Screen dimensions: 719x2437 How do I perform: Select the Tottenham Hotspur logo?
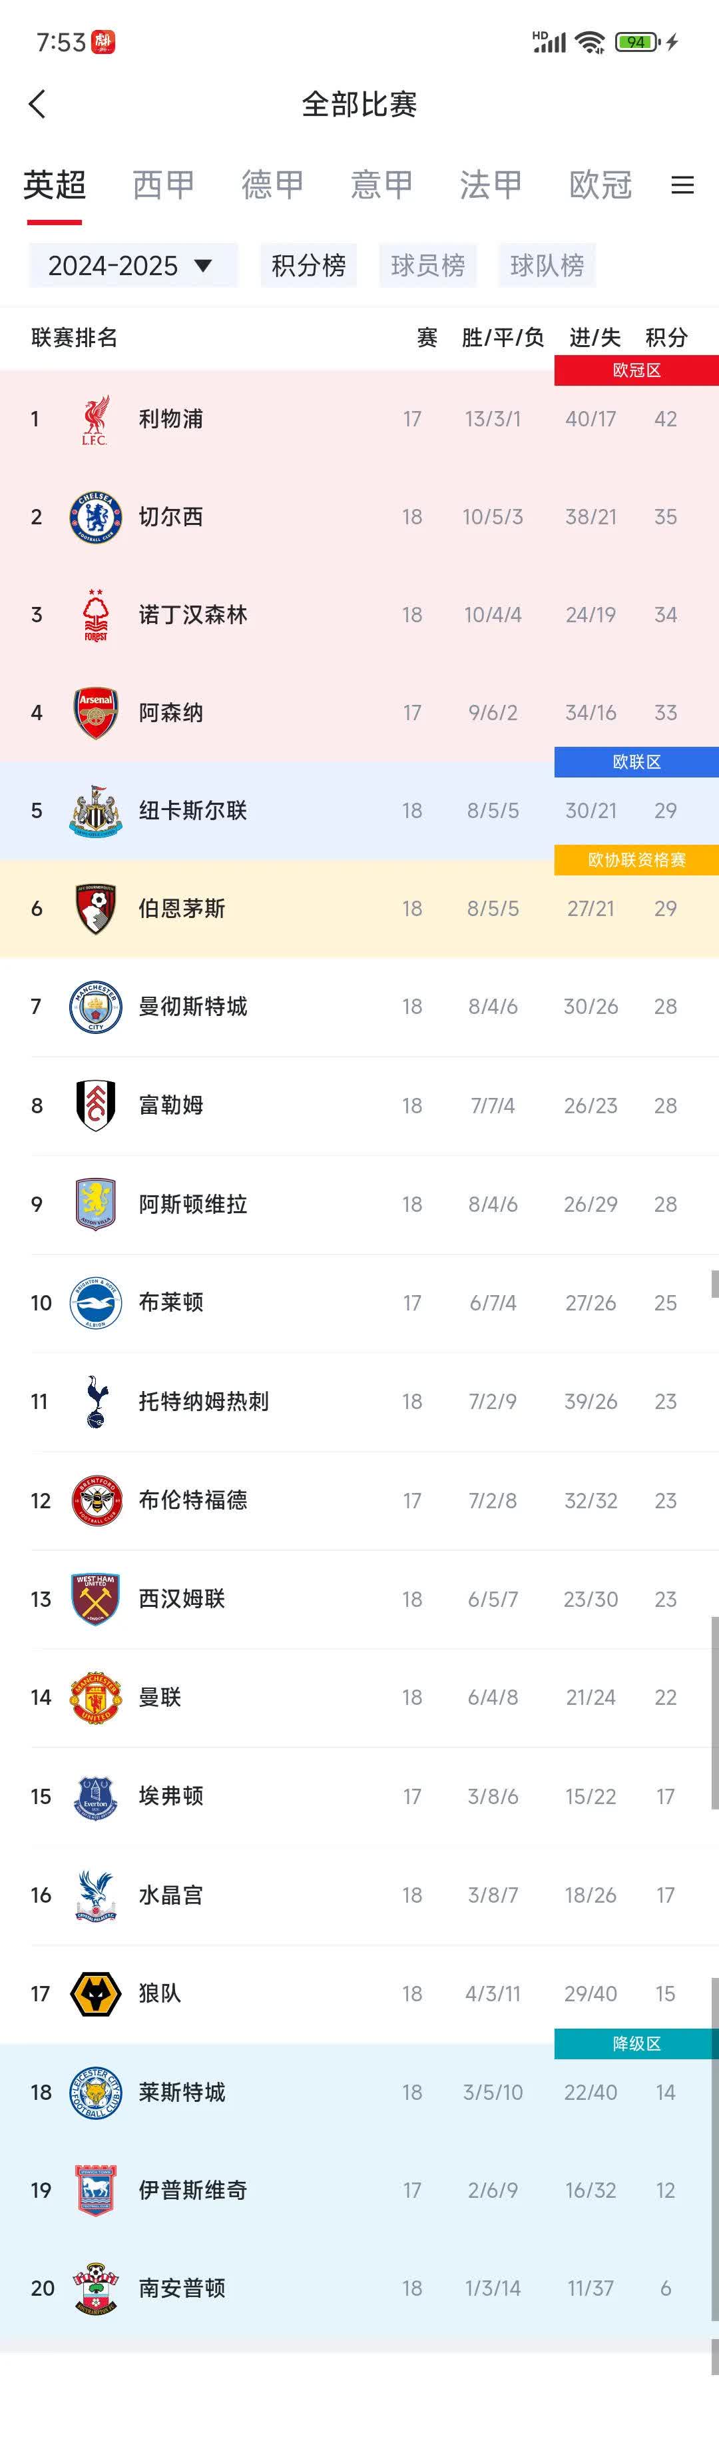point(95,1402)
